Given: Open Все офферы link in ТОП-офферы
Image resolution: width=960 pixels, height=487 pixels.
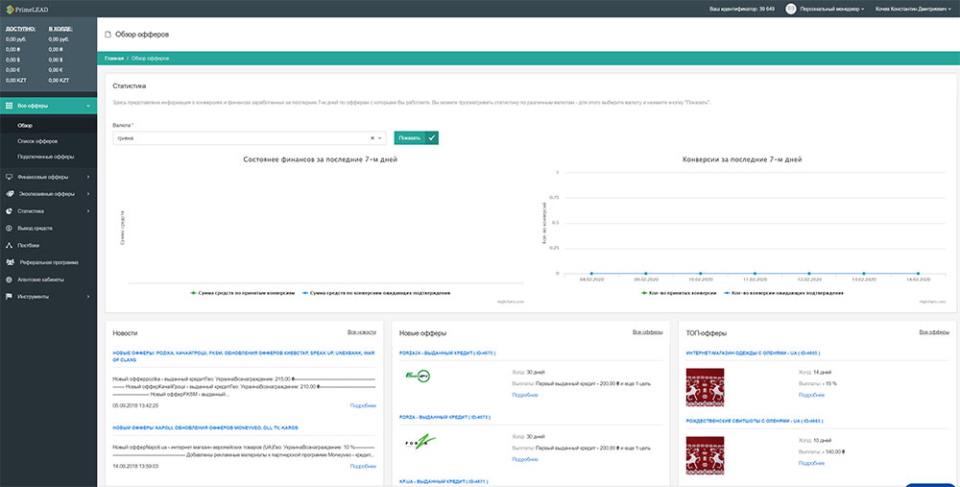Looking at the screenshot, I should pyautogui.click(x=934, y=332).
